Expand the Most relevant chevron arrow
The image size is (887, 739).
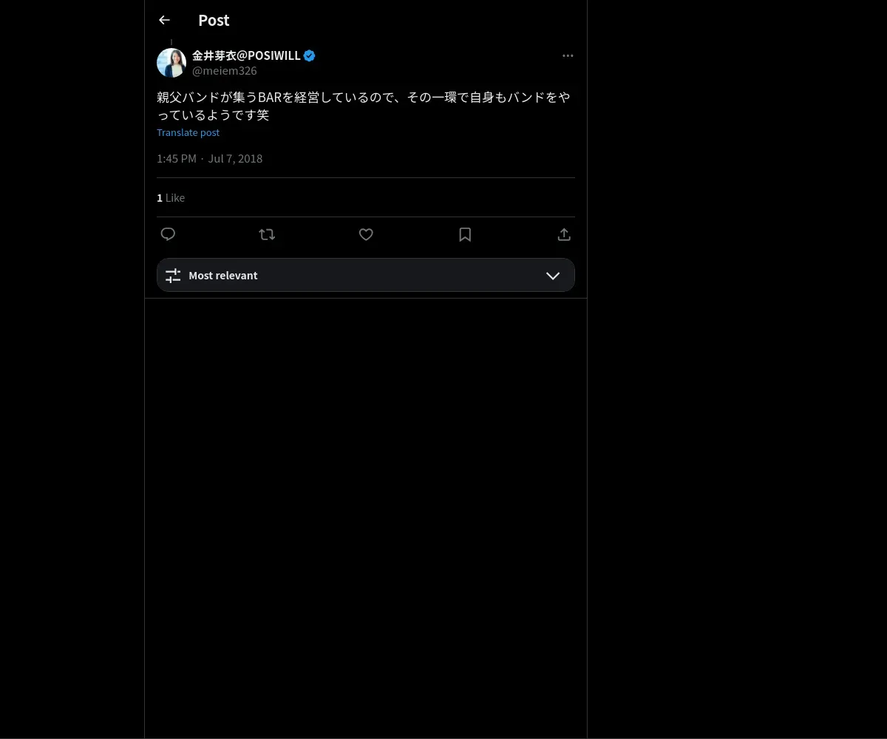553,275
